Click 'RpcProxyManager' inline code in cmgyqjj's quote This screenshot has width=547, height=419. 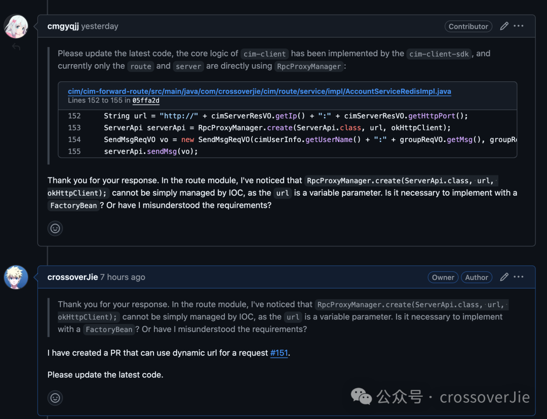coord(309,67)
